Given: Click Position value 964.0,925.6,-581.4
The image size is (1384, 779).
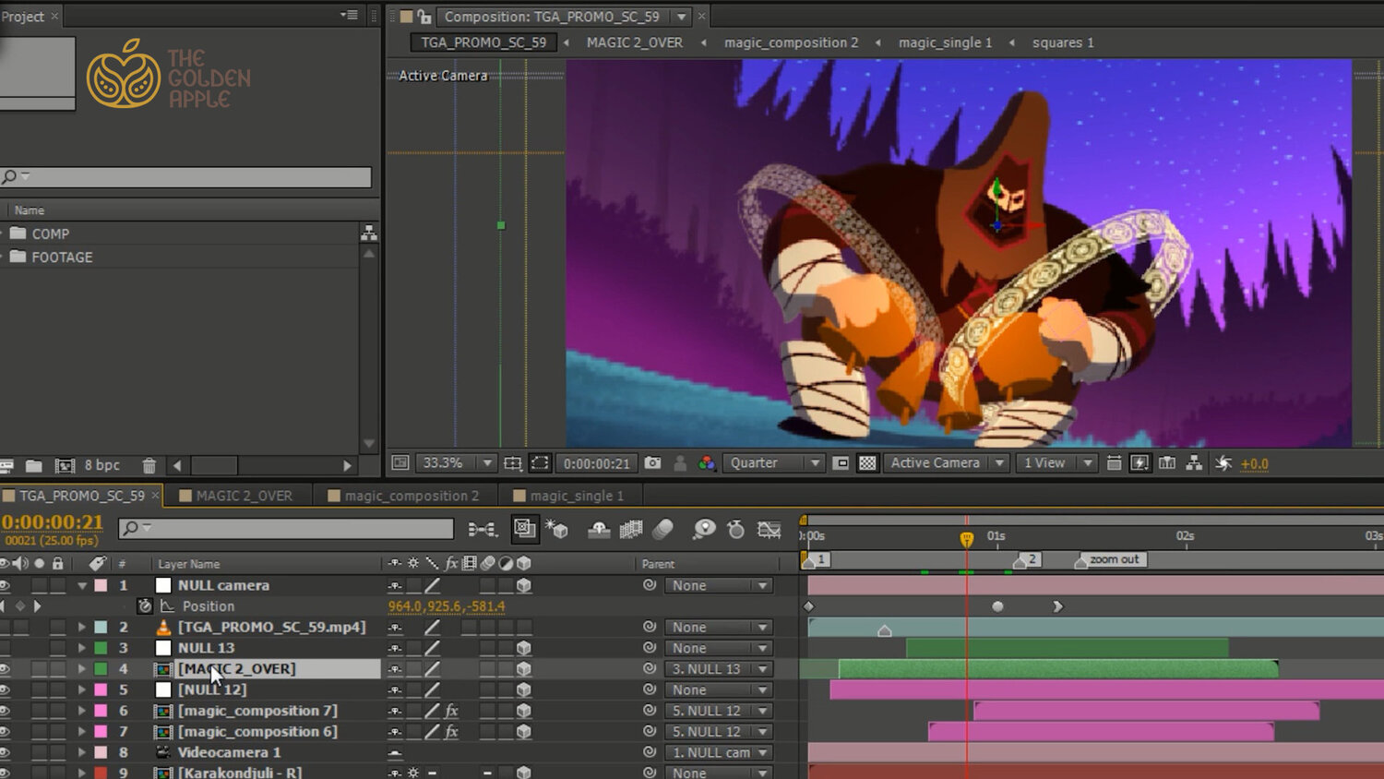Looking at the screenshot, I should (447, 606).
